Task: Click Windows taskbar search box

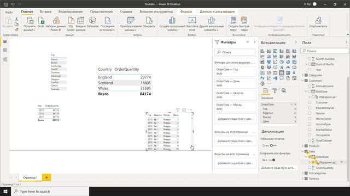Action: click(x=50, y=191)
